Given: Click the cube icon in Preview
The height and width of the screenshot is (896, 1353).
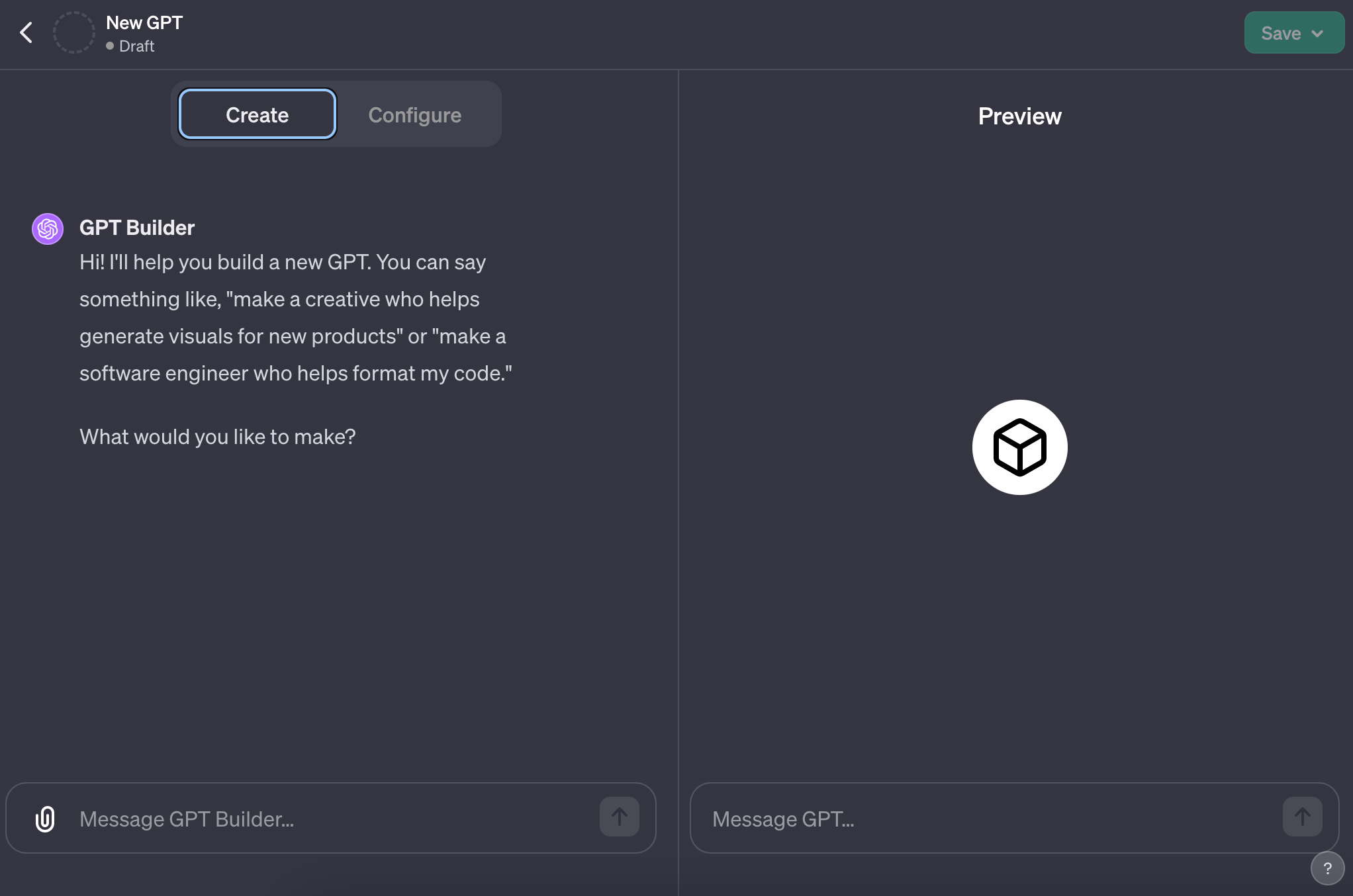Looking at the screenshot, I should click(x=1019, y=447).
